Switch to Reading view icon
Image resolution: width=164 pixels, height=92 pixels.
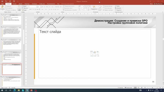(x=142, y=88)
